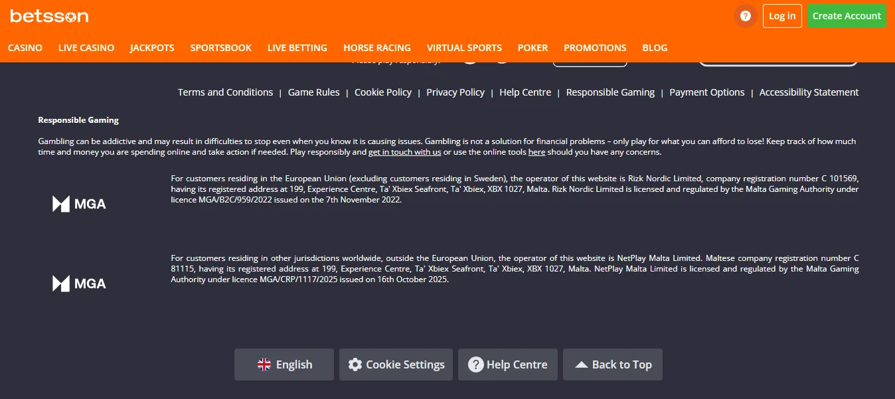Click the NetPlay Malta Limited licence paragraph
Screen dimensions: 895x399
click(x=515, y=269)
